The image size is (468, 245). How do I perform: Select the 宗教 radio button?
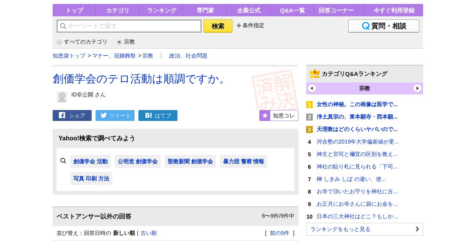119,42
